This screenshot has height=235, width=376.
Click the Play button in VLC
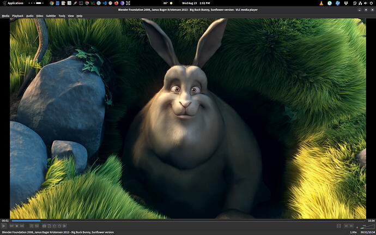pos(4,226)
